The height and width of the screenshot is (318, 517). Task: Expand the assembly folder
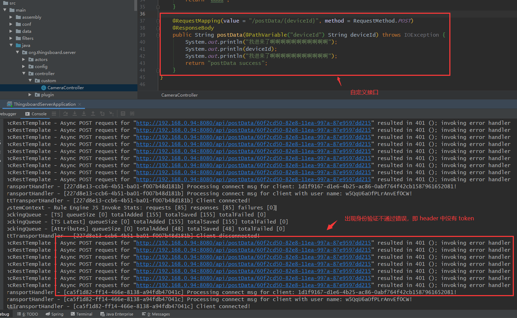tap(11, 17)
